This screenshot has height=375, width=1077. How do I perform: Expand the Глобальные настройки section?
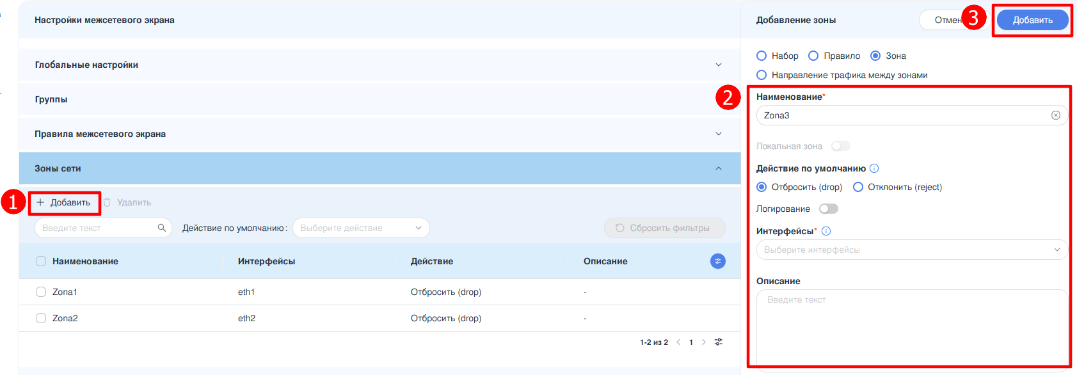coord(718,65)
